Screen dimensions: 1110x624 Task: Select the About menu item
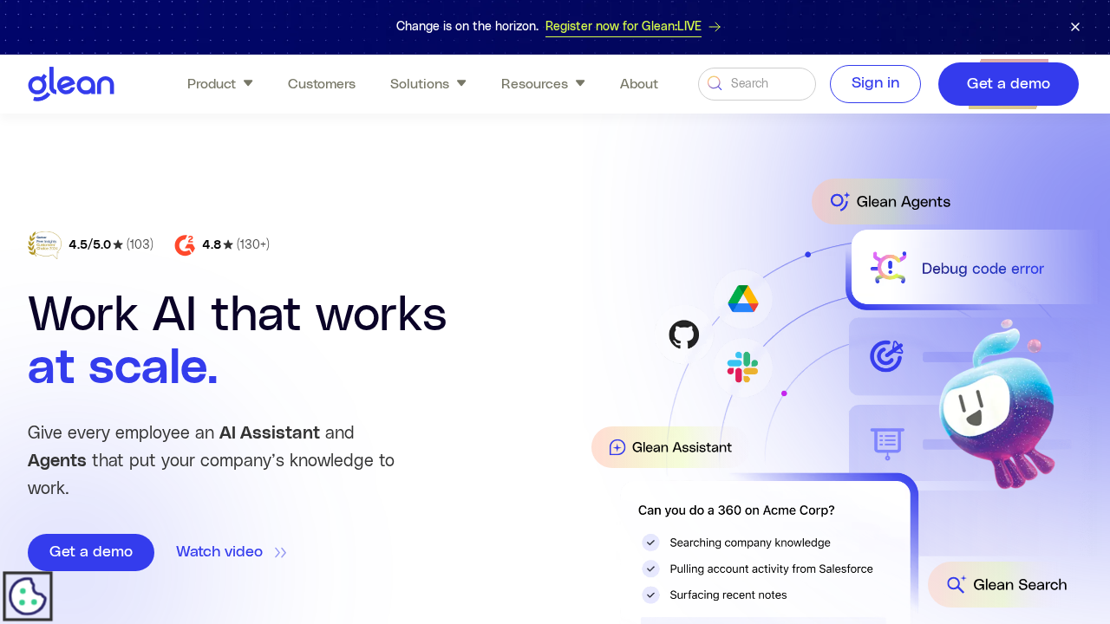[x=638, y=83]
